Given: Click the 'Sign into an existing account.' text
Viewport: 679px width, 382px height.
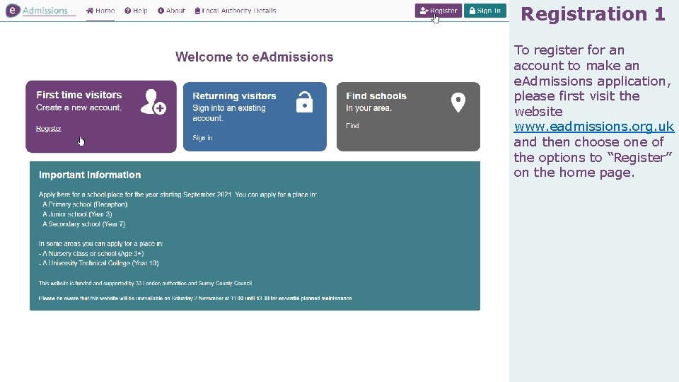Looking at the screenshot, I should pos(229,113).
